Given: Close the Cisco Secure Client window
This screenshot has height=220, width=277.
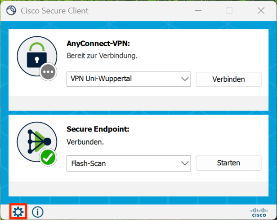Looking at the screenshot, I should pyautogui.click(x=260, y=10).
